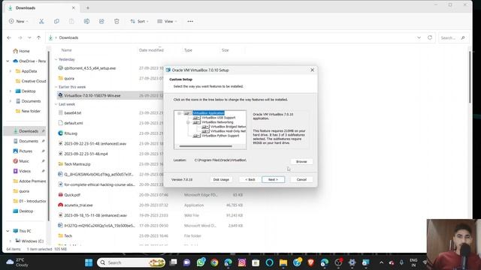Select file acunetix_trial.exe

[78, 205]
